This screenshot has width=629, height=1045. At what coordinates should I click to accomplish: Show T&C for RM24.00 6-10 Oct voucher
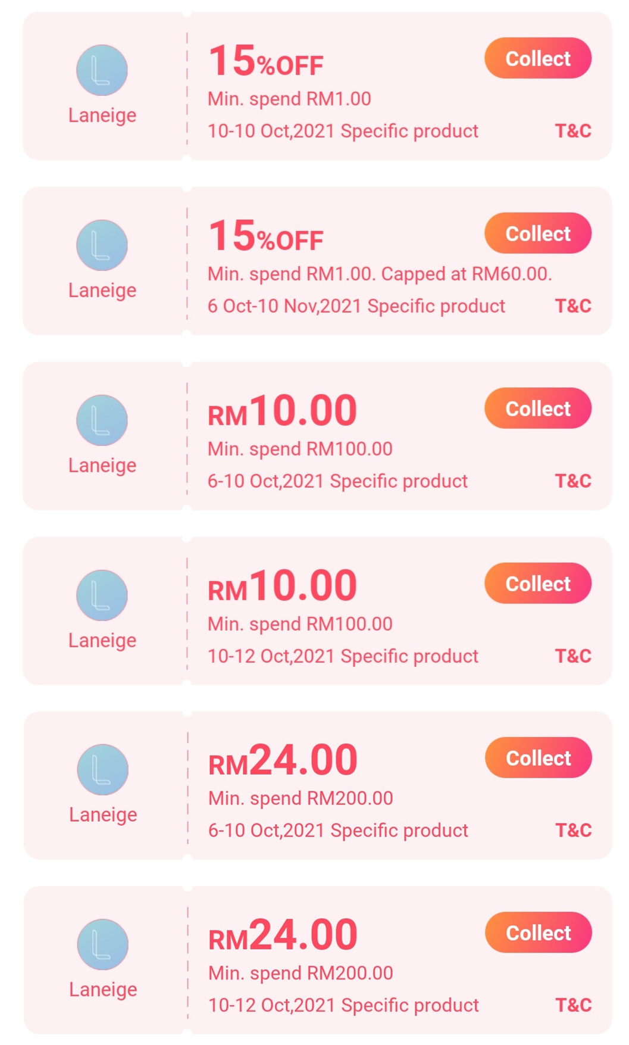(x=574, y=831)
